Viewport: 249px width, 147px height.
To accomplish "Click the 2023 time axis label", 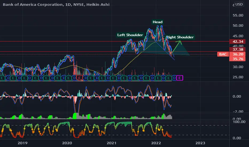I will [x=200, y=143].
